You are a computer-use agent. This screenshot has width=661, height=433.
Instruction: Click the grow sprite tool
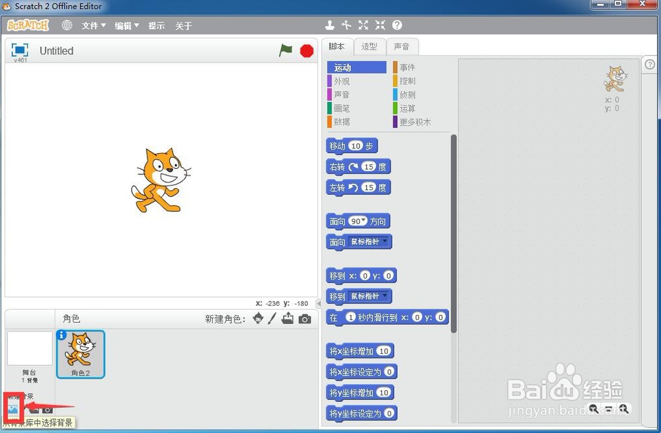tap(363, 25)
